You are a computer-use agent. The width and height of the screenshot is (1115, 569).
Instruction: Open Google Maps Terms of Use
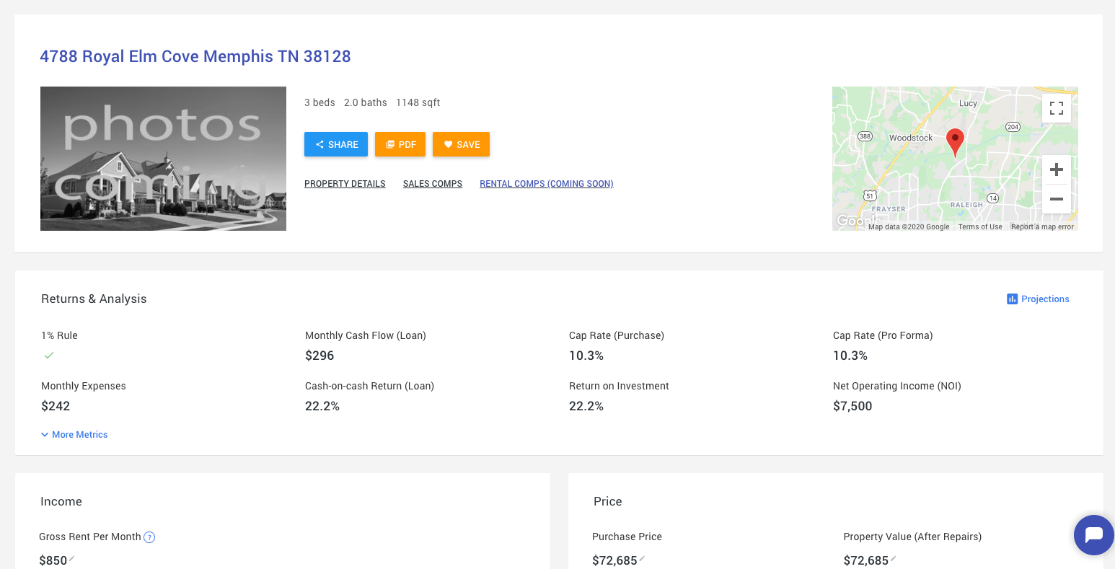tap(980, 226)
